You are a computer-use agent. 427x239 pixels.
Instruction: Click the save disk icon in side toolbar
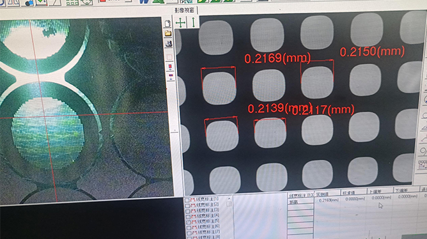(x=169, y=44)
